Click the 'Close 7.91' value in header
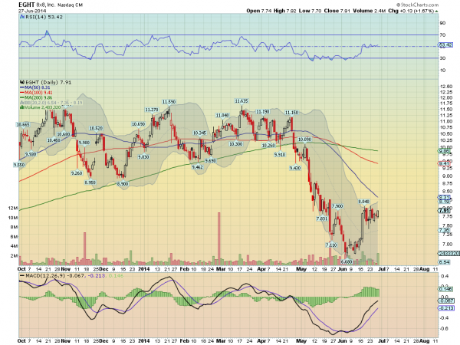The width and height of the screenshot is (460, 345). click(337, 11)
